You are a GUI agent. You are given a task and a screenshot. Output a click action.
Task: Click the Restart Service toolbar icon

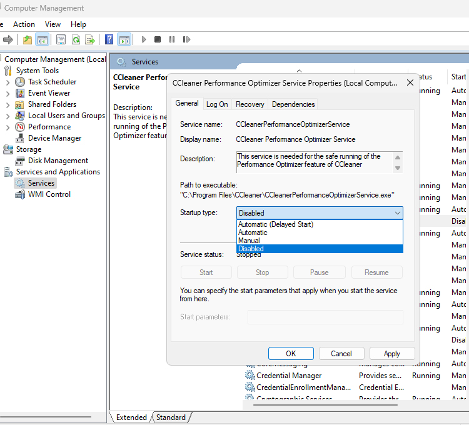coord(186,39)
